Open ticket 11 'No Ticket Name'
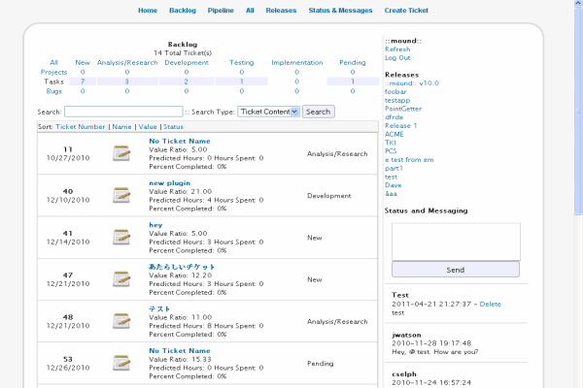The image size is (583, 388). tap(180, 141)
